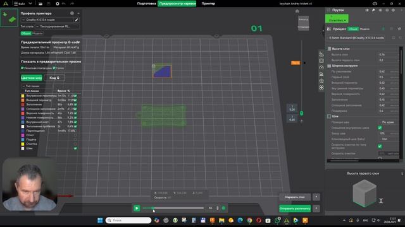Select green filament 1 slot under Пруток
405x227 pixels.
pyautogui.click(x=337, y=18)
